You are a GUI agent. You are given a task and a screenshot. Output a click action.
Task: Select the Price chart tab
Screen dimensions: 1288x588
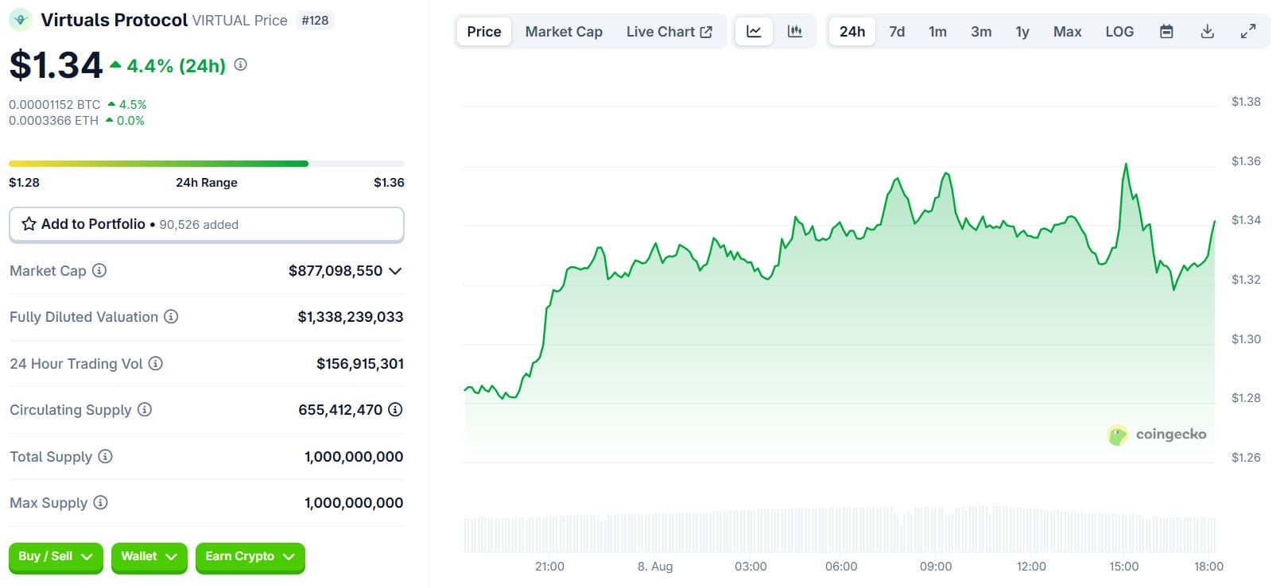(484, 32)
